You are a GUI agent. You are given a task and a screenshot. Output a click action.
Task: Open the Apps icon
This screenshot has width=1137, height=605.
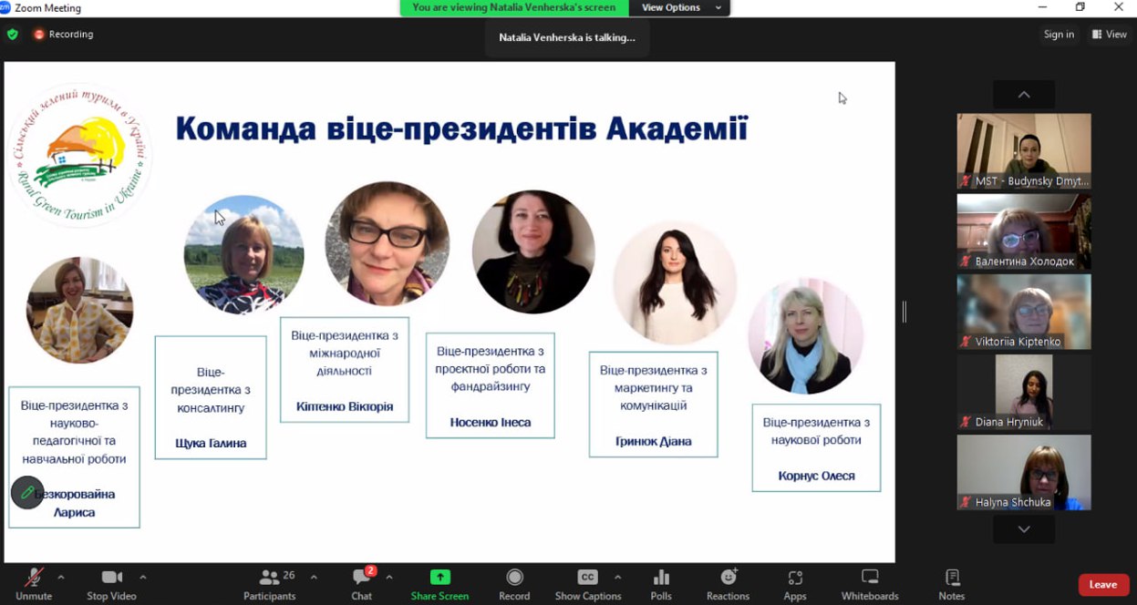(795, 584)
